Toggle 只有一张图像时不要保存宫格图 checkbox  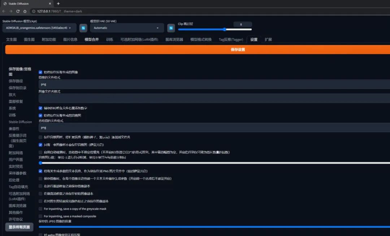[x=40, y=145]
